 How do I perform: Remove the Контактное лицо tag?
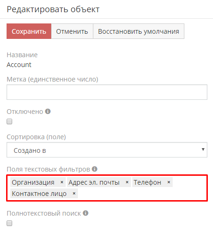[74, 194]
